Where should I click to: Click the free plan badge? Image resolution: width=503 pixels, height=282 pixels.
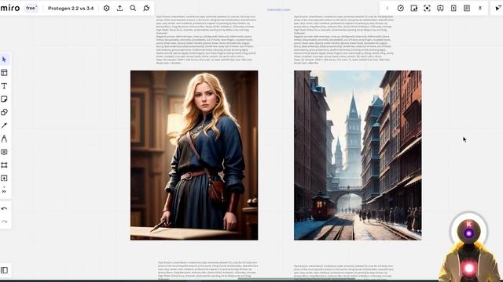[31, 8]
